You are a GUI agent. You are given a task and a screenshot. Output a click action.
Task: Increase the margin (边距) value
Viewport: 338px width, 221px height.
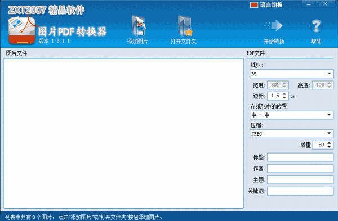coord(284,94)
